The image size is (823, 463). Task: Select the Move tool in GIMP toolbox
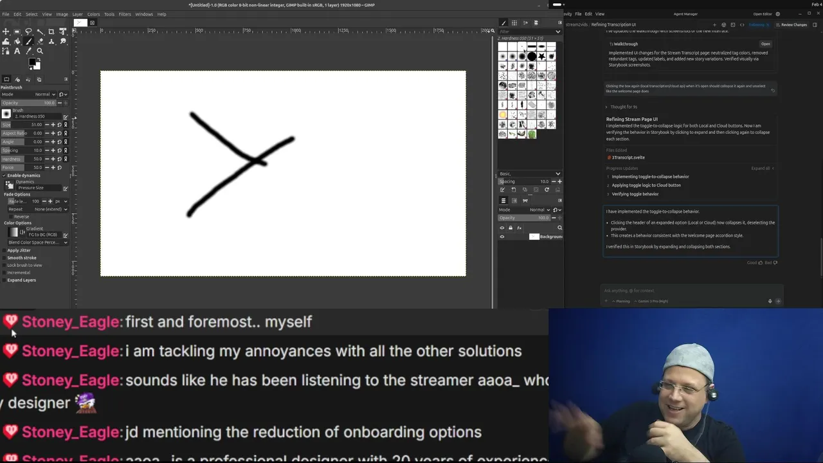(x=6, y=32)
